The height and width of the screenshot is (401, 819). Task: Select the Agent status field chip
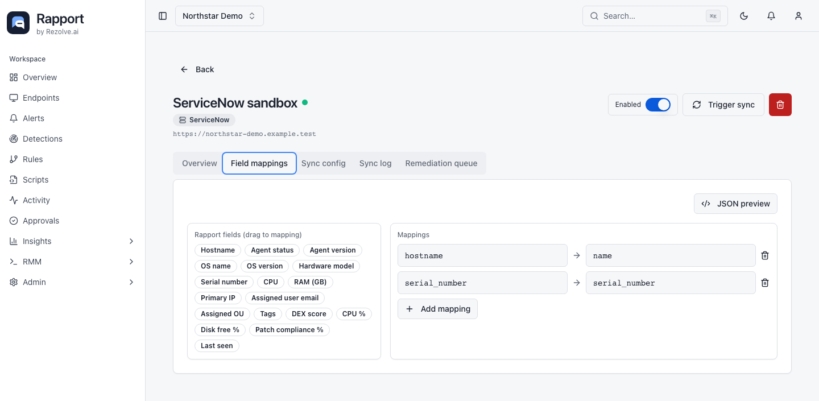(x=272, y=250)
